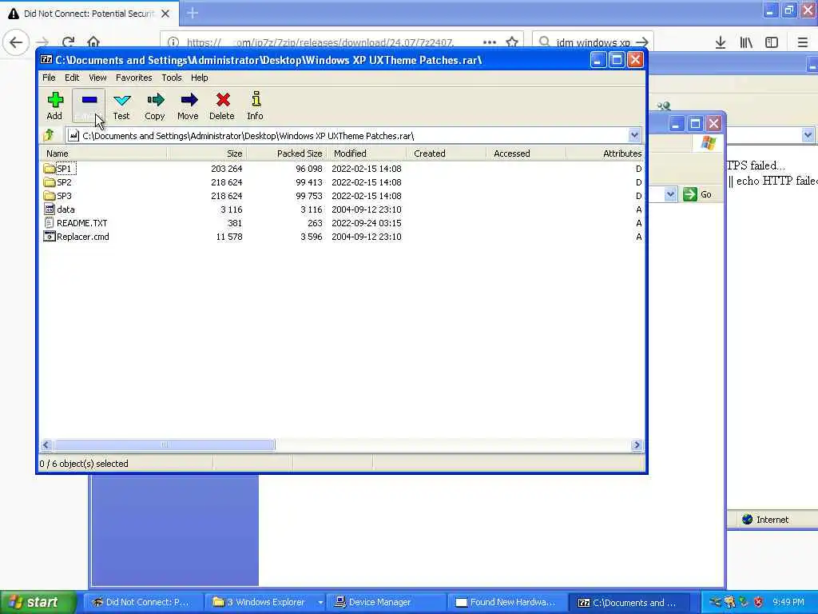The image size is (818, 614).
Task: Click Go button in the Explorer window
Action: click(x=697, y=194)
